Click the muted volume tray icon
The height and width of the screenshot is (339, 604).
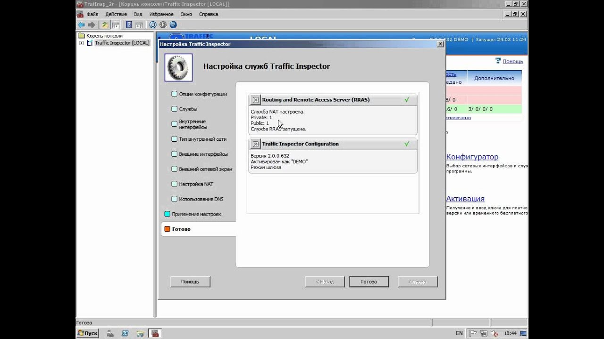click(x=495, y=333)
